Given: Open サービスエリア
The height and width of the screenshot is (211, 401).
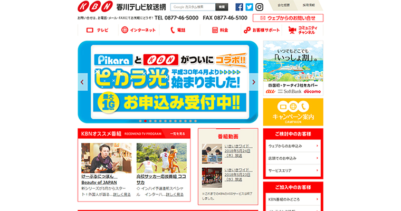Looking at the screenshot, I should (293, 170).
